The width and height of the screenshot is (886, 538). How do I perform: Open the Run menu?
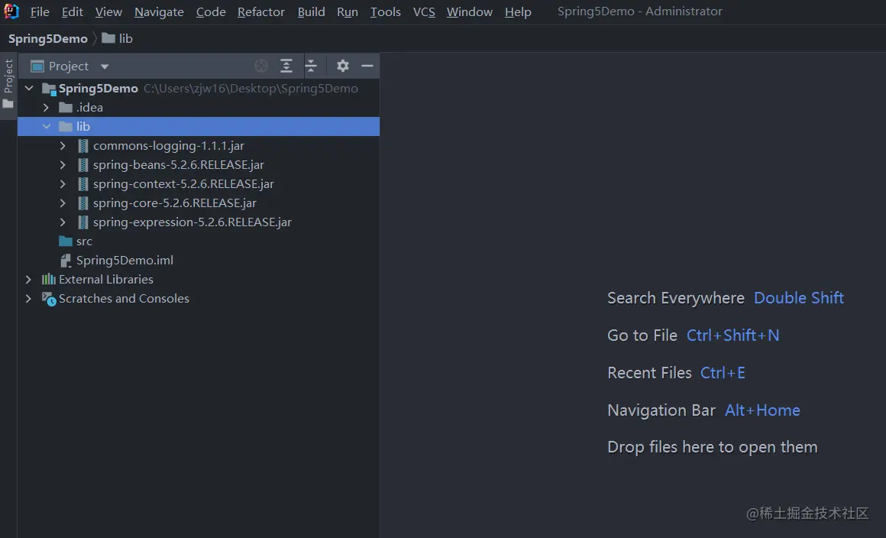coord(348,12)
